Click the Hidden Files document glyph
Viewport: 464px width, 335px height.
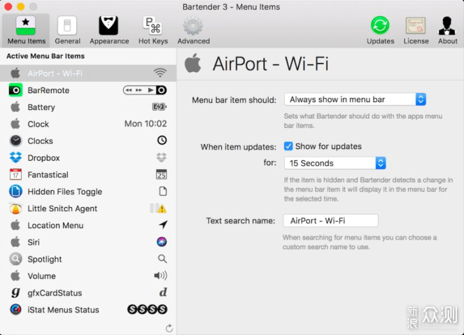coord(163,191)
